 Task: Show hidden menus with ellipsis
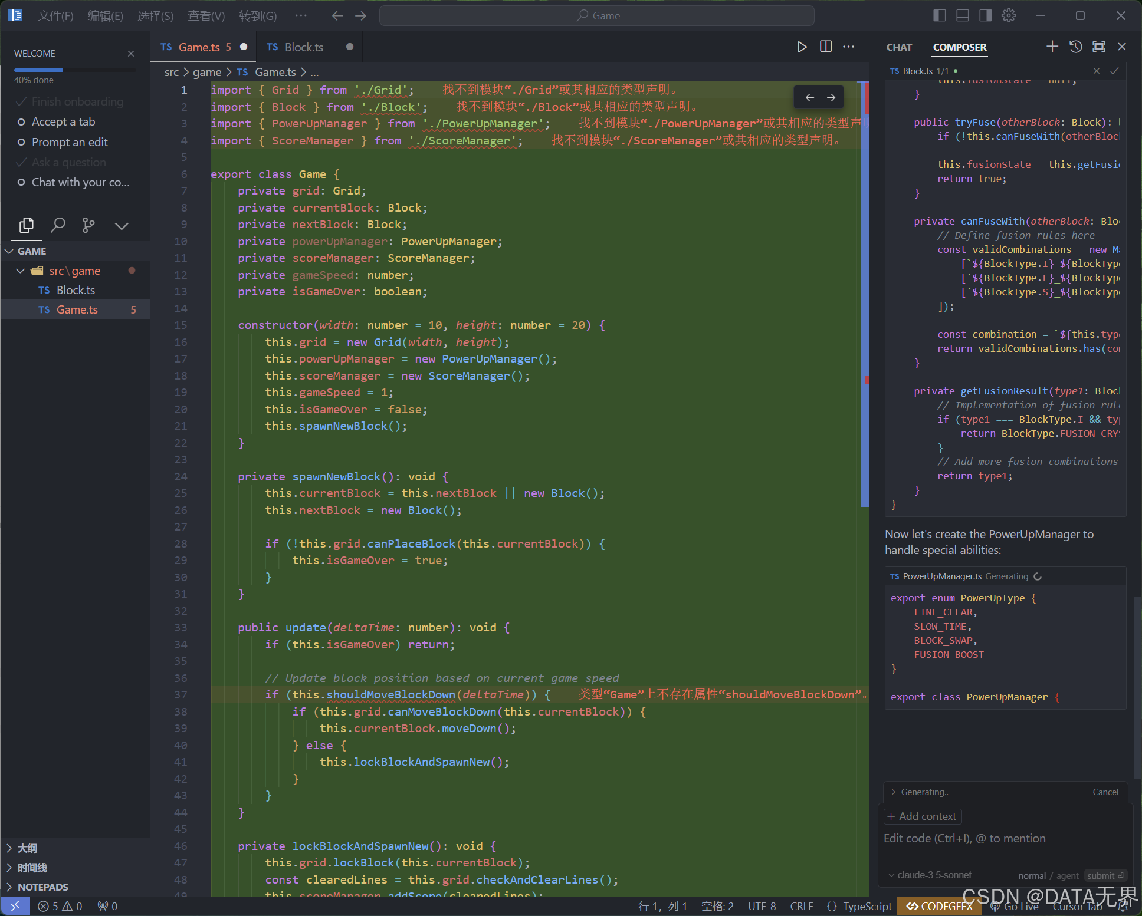(301, 15)
